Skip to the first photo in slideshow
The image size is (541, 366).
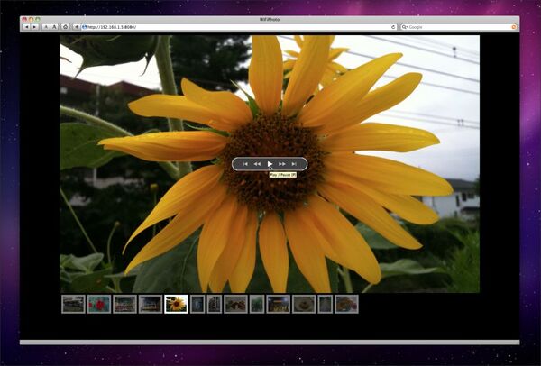[244, 164]
